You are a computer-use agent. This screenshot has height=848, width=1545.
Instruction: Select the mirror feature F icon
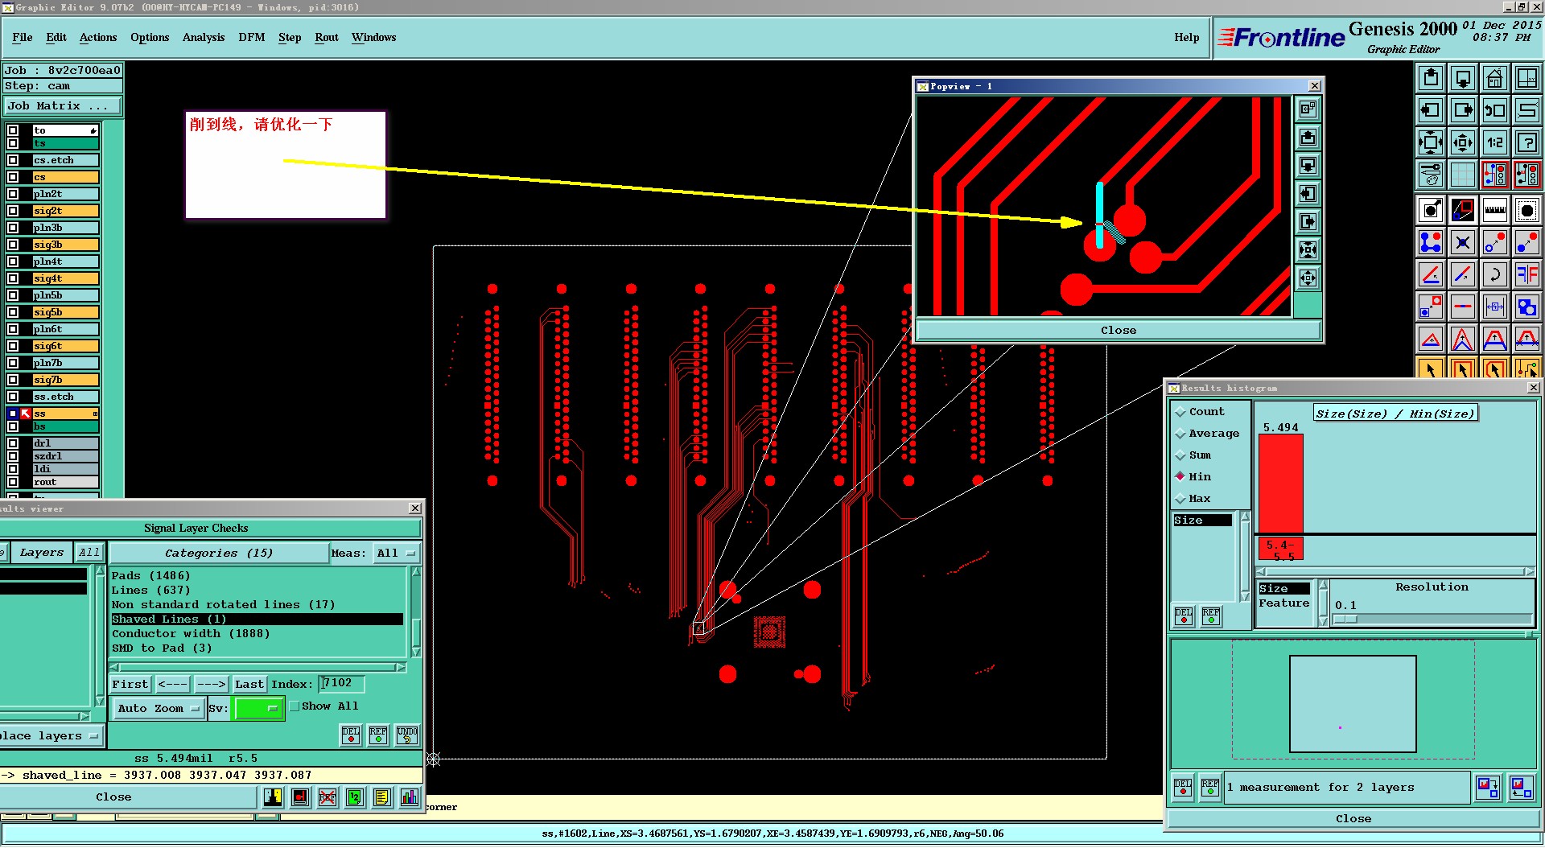[1526, 274]
